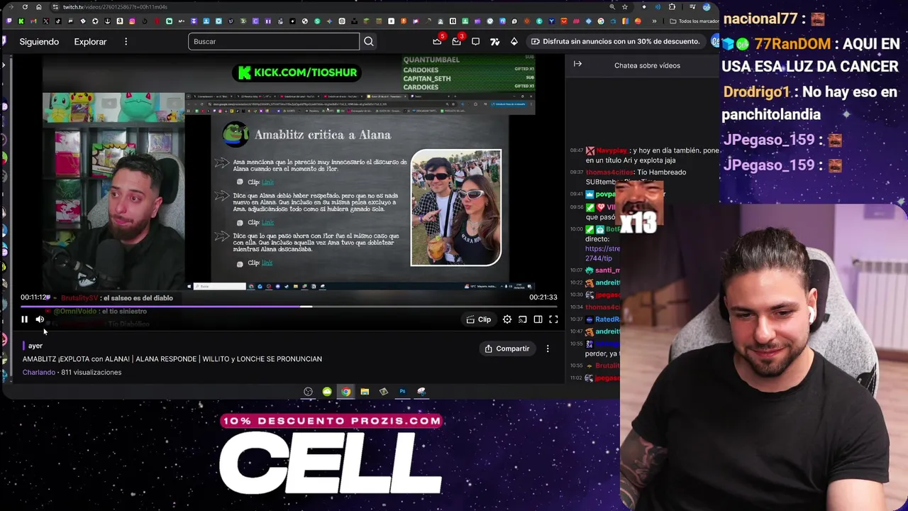Mute the video with the volume icon
Image resolution: width=908 pixels, height=511 pixels.
click(40, 319)
